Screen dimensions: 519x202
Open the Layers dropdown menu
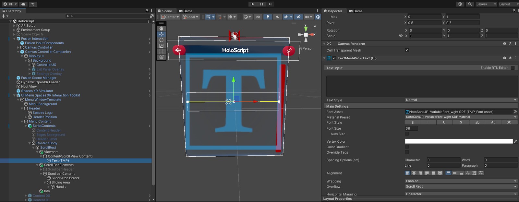tap(486, 4)
